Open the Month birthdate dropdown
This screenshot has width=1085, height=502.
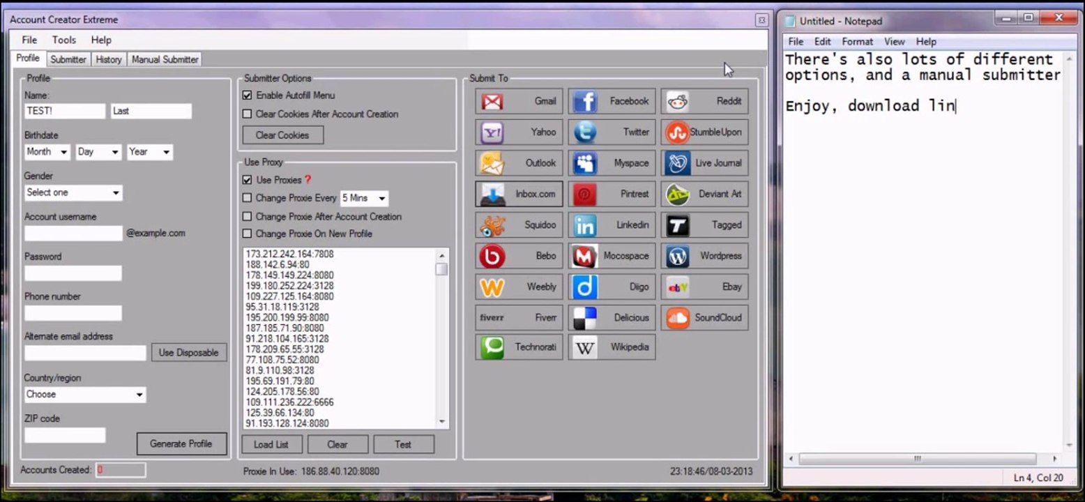[x=47, y=152]
